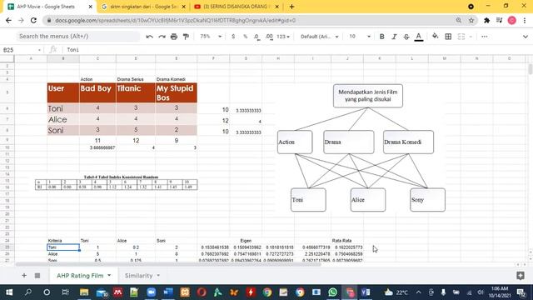Open the Windows notification center
The width and height of the screenshot is (533, 300).
(521, 292)
